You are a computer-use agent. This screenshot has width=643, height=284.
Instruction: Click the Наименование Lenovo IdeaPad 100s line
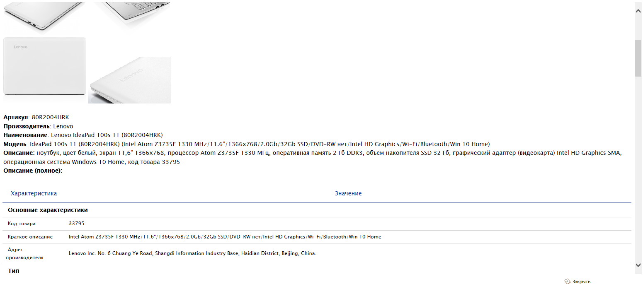(x=83, y=135)
